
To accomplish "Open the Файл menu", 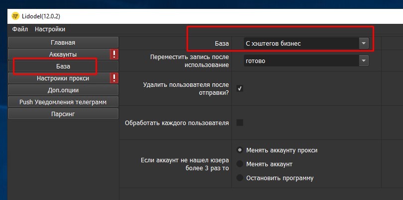I will click(20, 29).
